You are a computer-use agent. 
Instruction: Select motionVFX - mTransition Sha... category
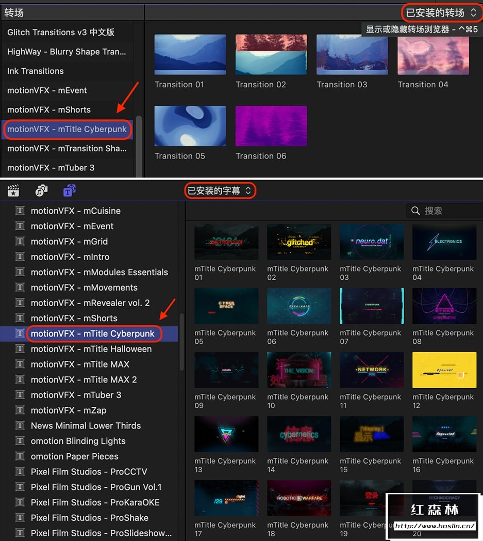coord(67,148)
